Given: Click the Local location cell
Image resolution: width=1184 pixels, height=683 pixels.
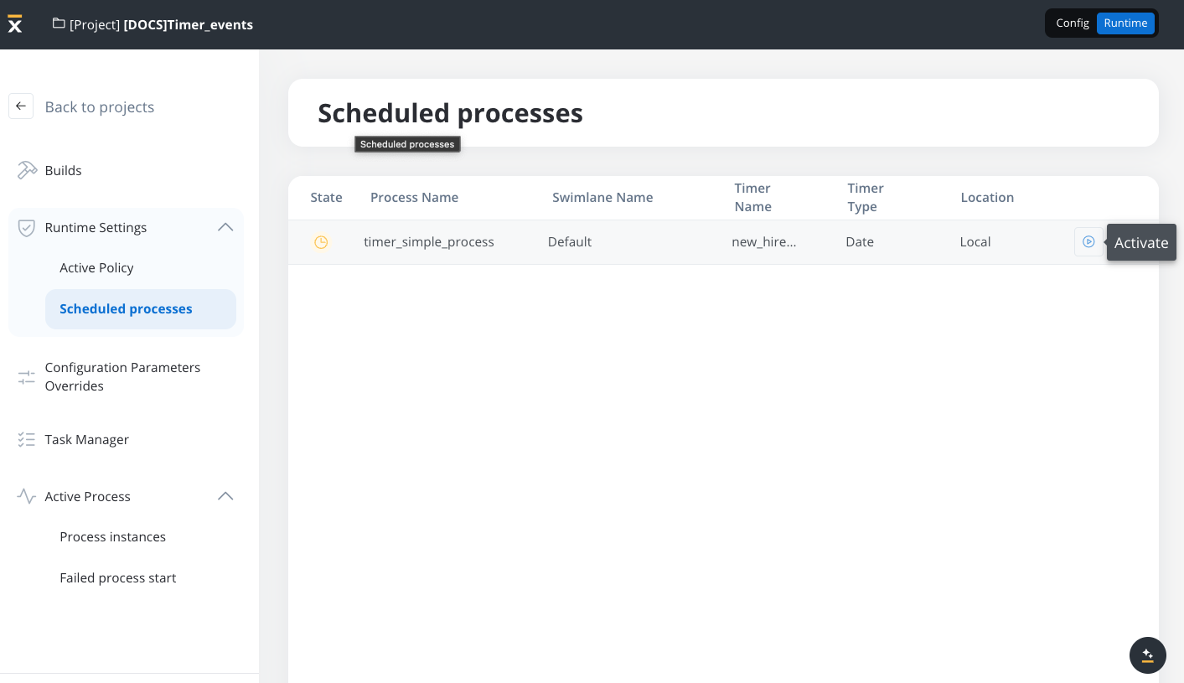Looking at the screenshot, I should point(975,242).
